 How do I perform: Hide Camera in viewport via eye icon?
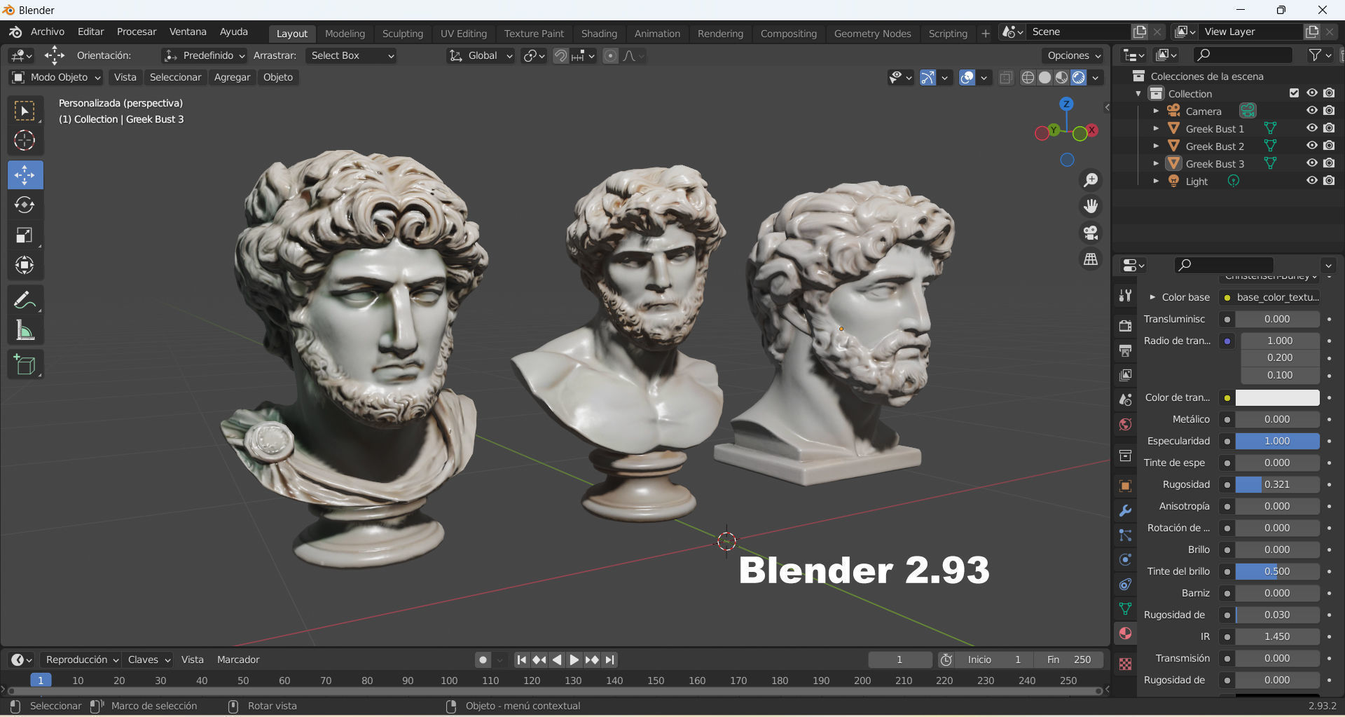[1312, 111]
